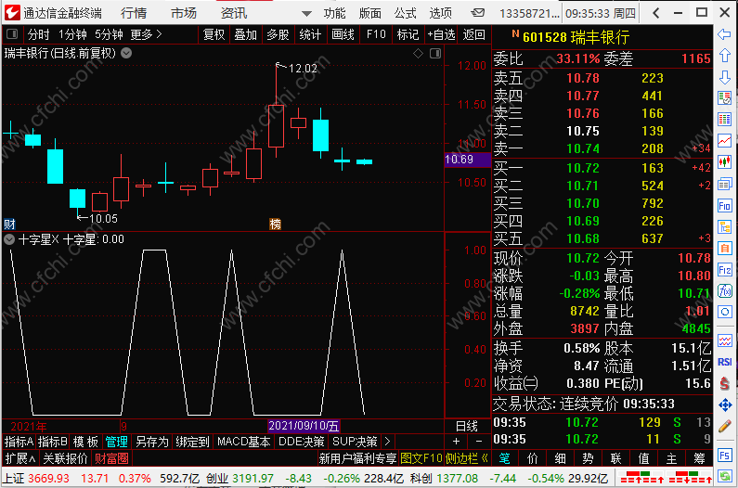Select the 笔 tab in the quote panel
This screenshot has height=488, width=738.
click(x=505, y=458)
